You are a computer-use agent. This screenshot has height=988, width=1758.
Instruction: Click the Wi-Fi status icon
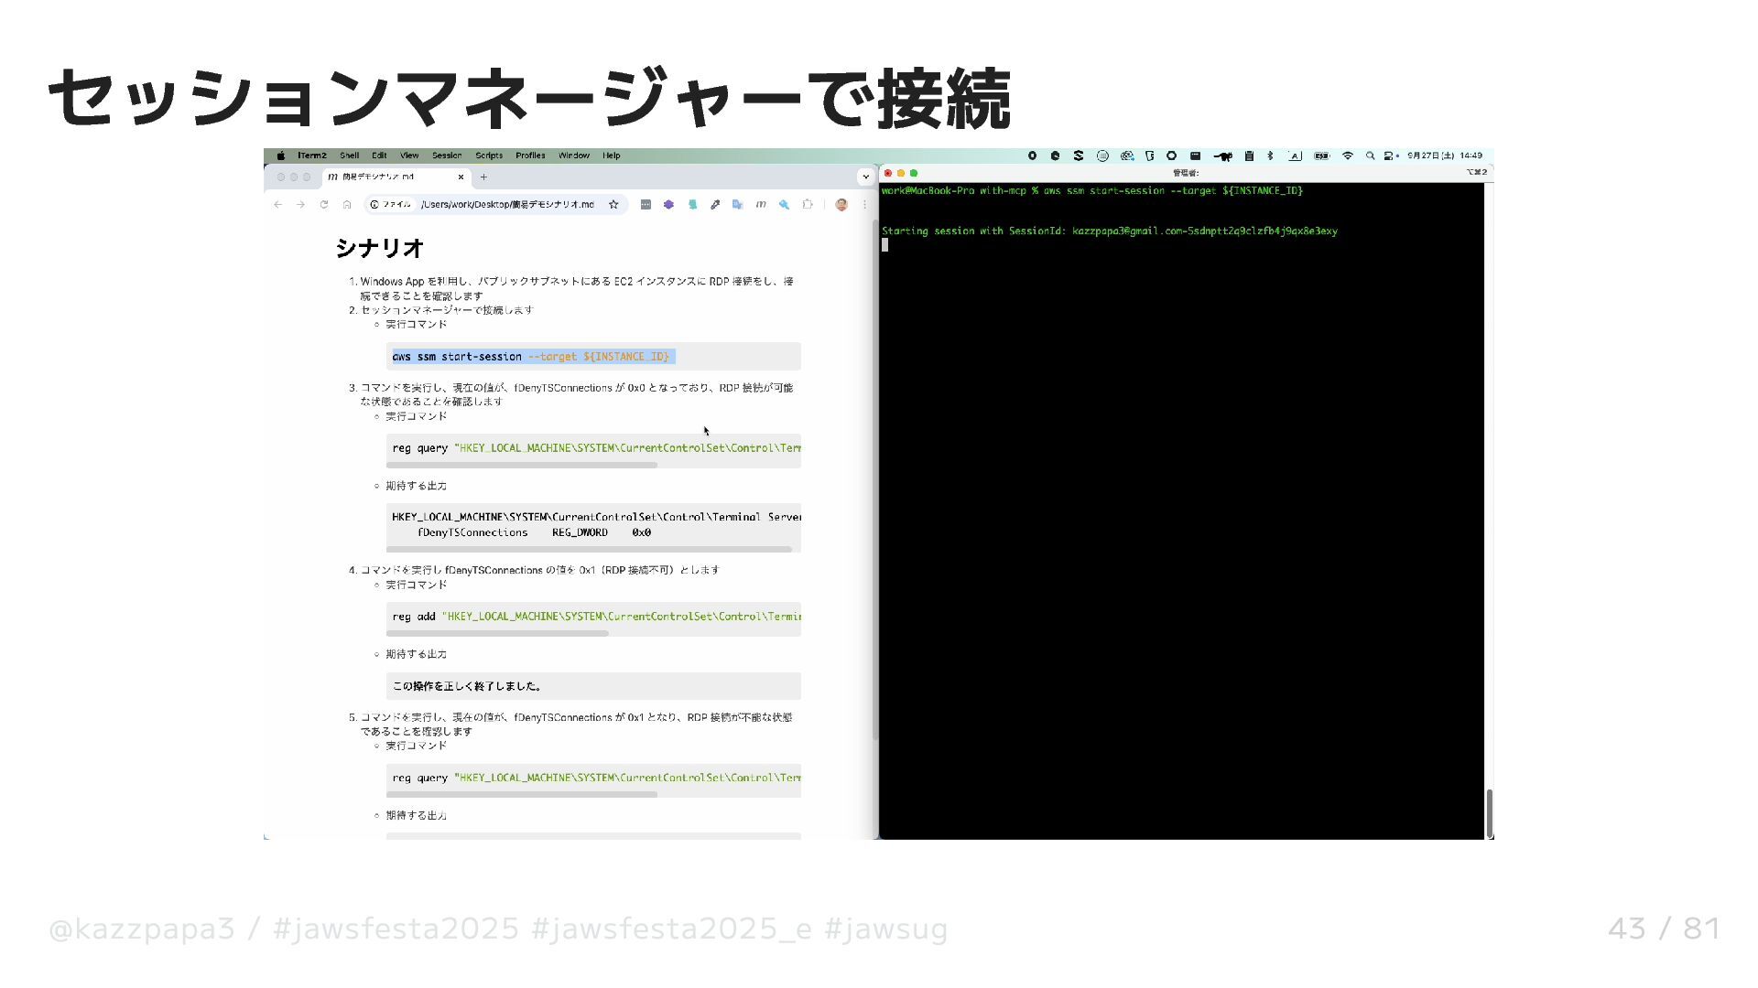pyautogui.click(x=1347, y=156)
